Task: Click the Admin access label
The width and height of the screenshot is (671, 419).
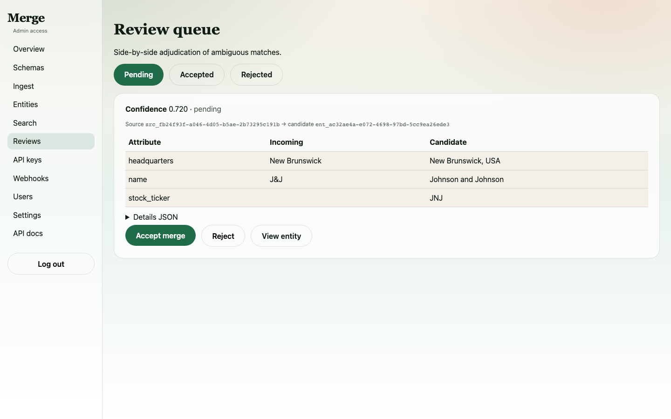Action: (30, 31)
